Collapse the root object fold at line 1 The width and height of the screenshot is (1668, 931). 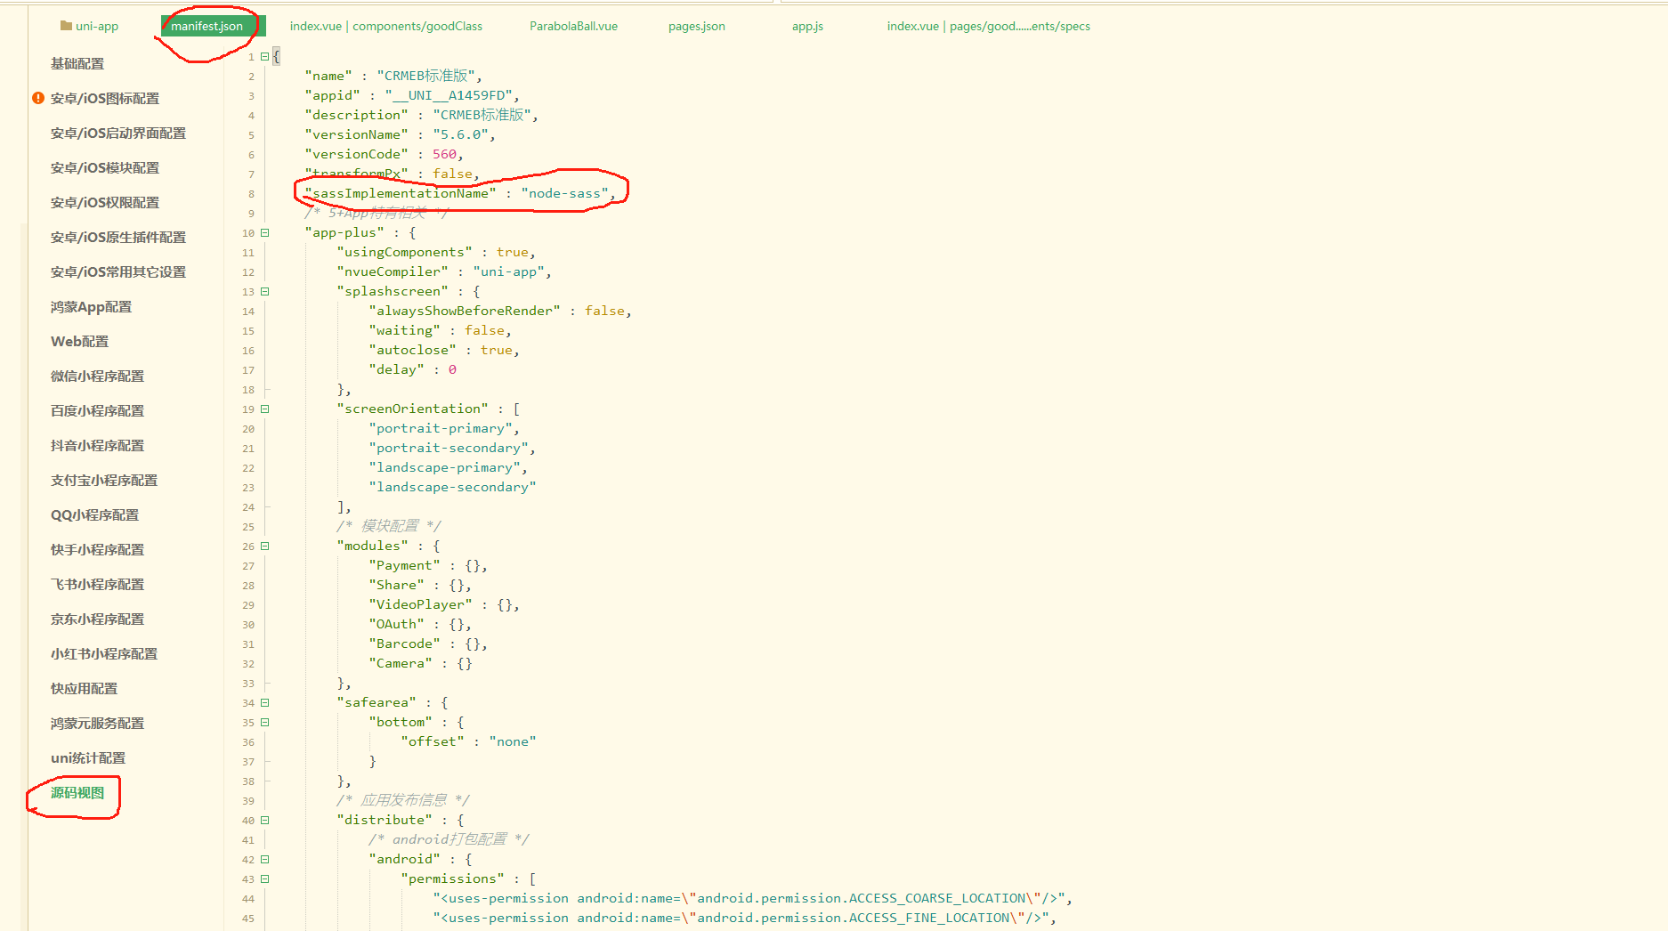pyautogui.click(x=264, y=56)
